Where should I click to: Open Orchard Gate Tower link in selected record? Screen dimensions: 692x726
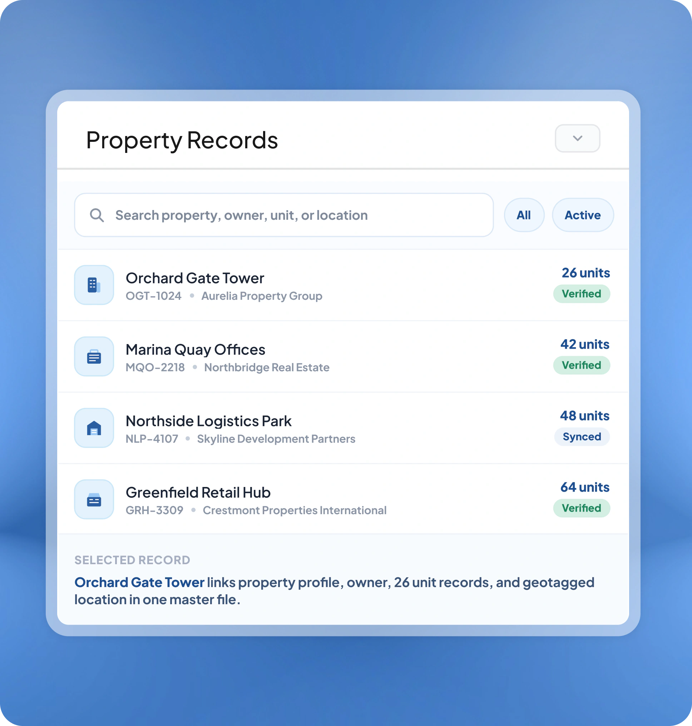coord(139,583)
